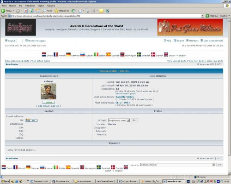Click the vertical scrollbar down arrow

pyautogui.click(x=229, y=173)
